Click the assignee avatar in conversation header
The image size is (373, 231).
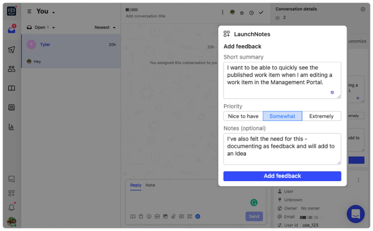232,12
